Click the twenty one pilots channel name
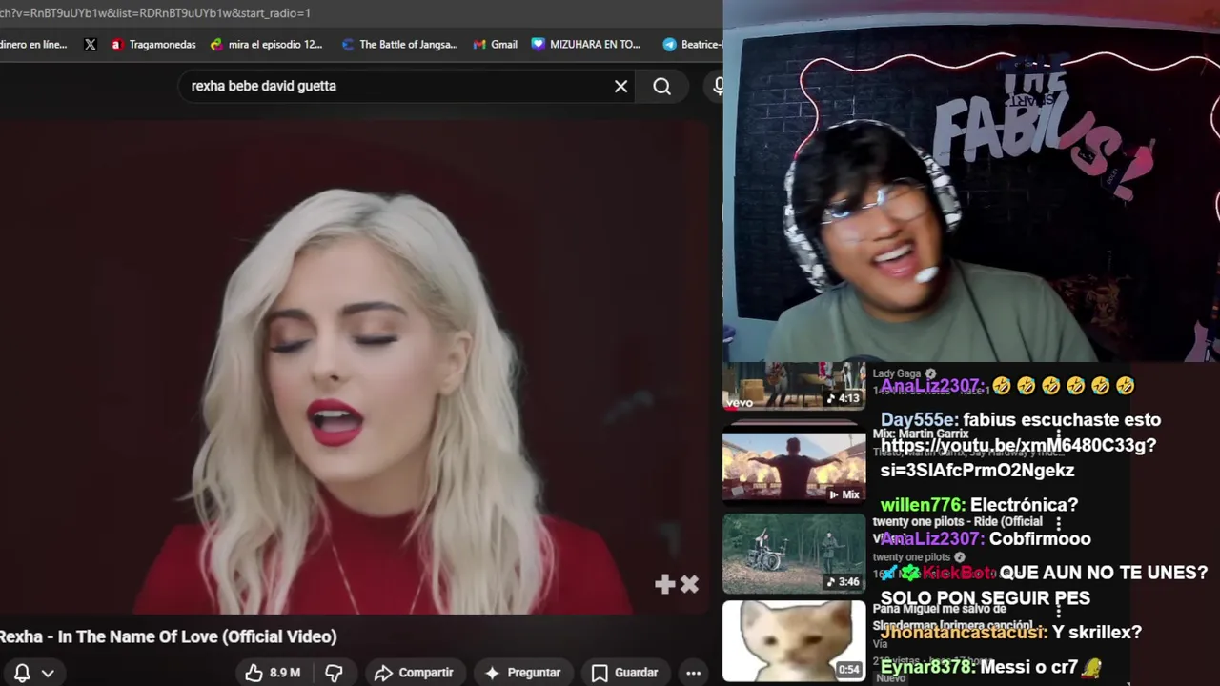Viewport: 1220px width, 686px height. click(x=911, y=557)
